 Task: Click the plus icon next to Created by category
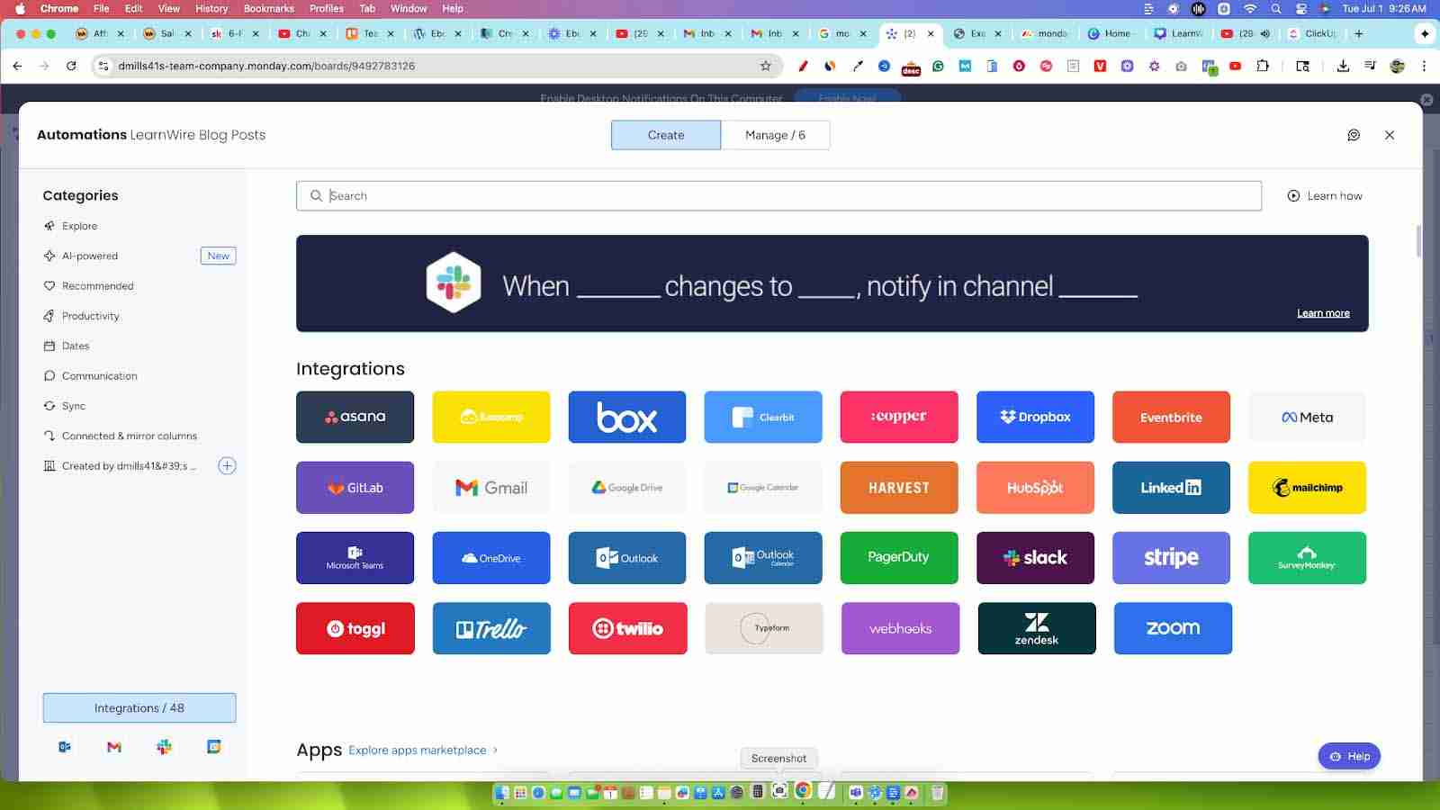click(x=227, y=465)
